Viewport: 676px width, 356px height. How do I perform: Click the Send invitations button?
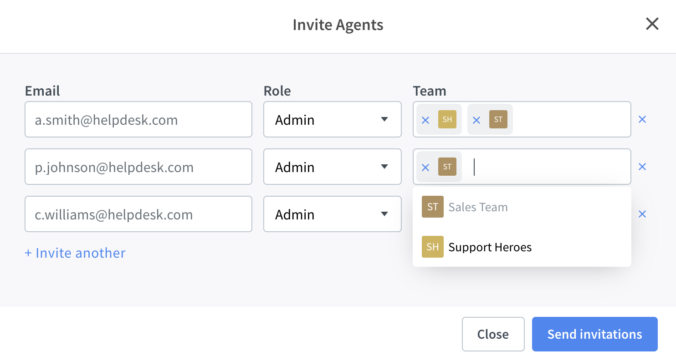click(x=595, y=334)
